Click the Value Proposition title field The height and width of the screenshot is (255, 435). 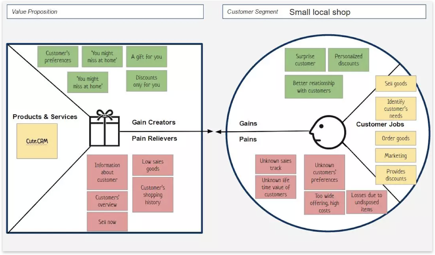105,12
